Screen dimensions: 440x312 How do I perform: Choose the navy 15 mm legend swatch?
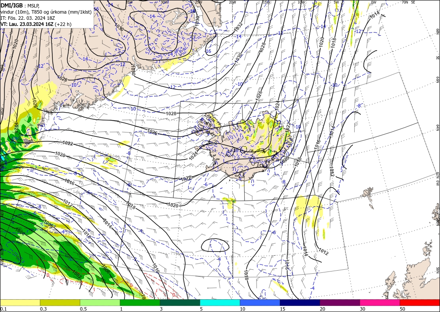pyautogui.click(x=300, y=302)
